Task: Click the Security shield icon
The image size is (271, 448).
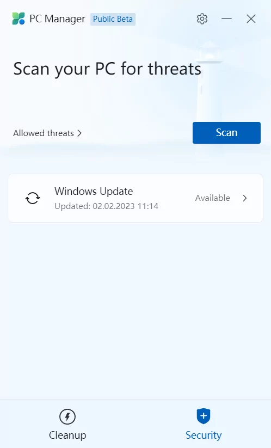Action: click(x=204, y=416)
